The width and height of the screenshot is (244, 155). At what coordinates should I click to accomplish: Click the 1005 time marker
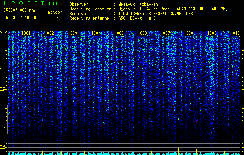tap(119, 33)
